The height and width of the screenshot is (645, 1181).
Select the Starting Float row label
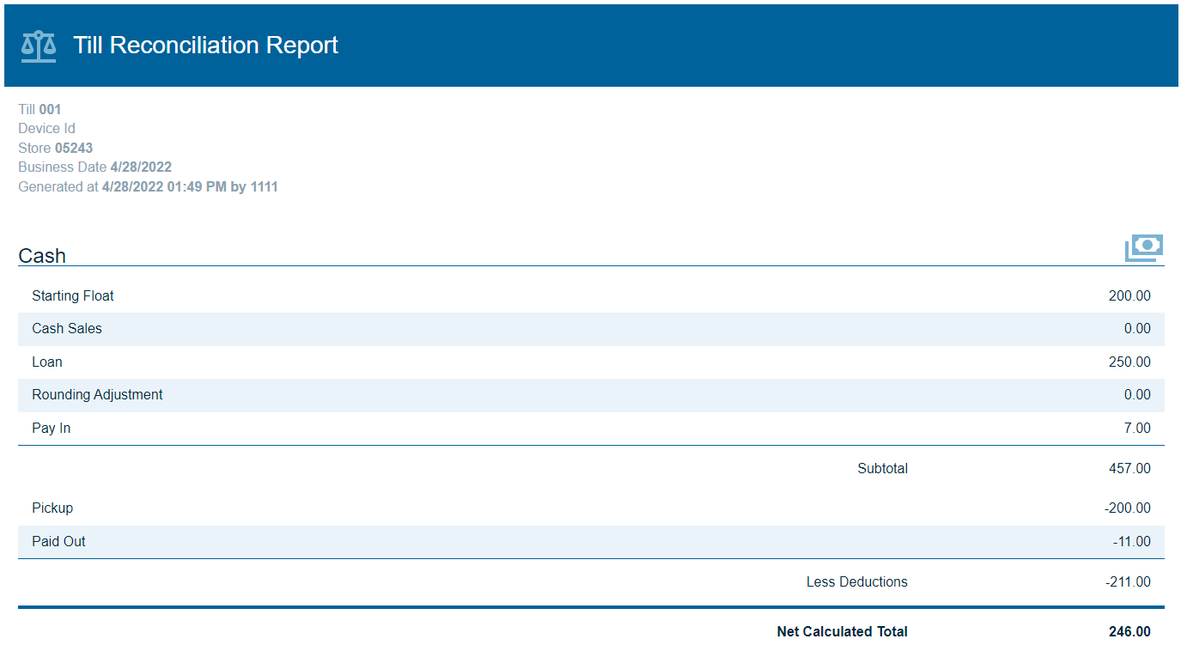(73, 296)
